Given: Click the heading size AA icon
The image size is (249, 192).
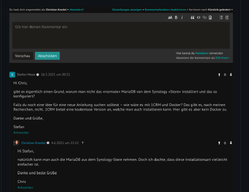Looking at the screenshot, I should coord(170,18).
